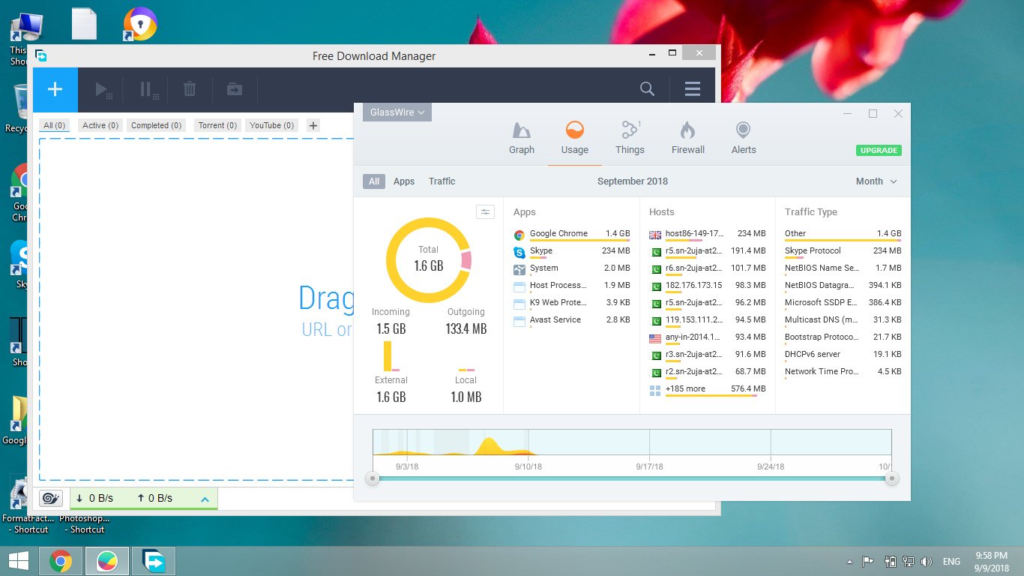Screen dimensions: 1024x576
Task: Click the +185 more hosts link
Action: (x=684, y=389)
